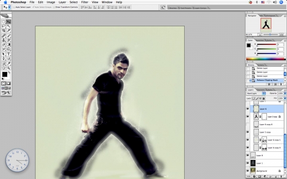Hide Layer 6 using its eye icon

pyautogui.click(x=248, y=109)
